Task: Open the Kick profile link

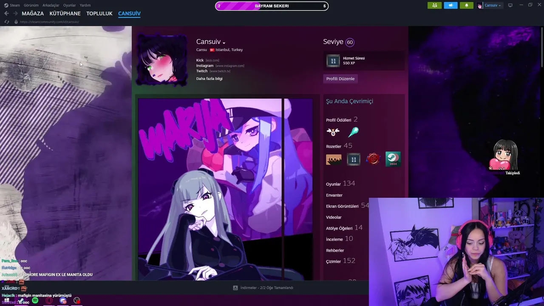Action: pyautogui.click(x=200, y=60)
